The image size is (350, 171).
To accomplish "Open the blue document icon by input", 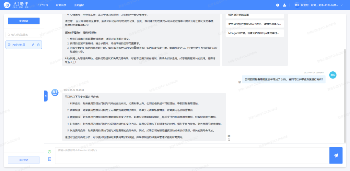I will tap(50, 159).
